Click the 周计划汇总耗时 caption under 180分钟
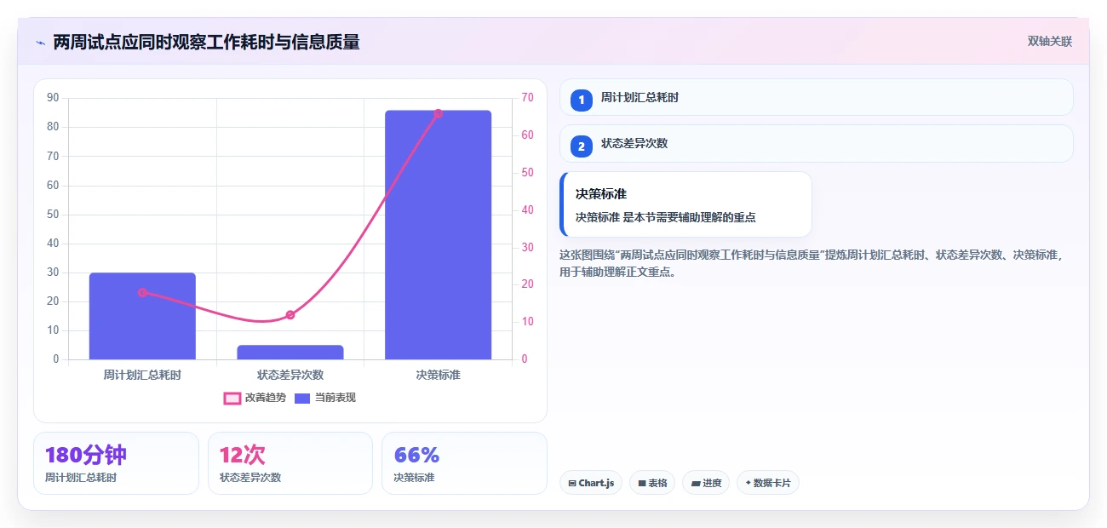The width and height of the screenshot is (1107, 528). pos(81,478)
